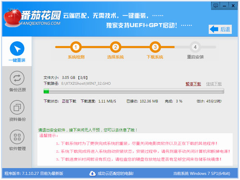
Task: Click the 程序版本 7.1.10.27 version text
Action: [34, 173]
